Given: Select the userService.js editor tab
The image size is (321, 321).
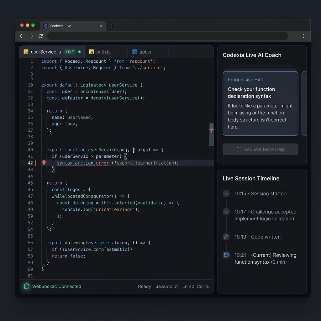Looking at the screenshot, I should click(x=52, y=52).
